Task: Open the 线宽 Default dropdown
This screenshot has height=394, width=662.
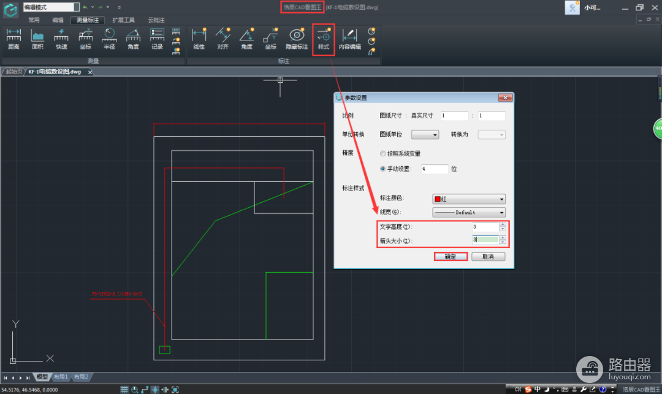Action: (469, 212)
